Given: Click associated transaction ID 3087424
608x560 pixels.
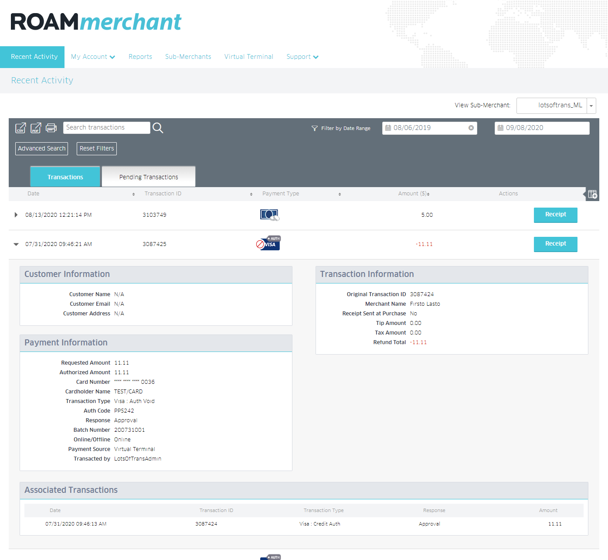Looking at the screenshot, I should (206, 524).
